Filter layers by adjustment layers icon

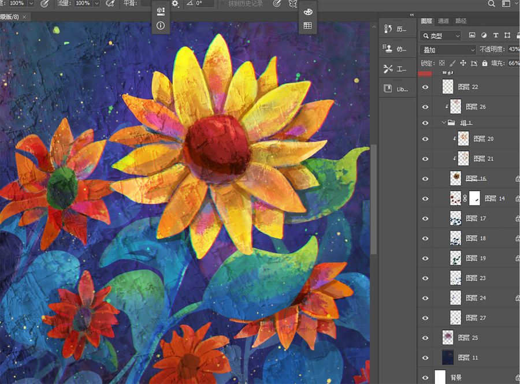pyautogui.click(x=484, y=35)
